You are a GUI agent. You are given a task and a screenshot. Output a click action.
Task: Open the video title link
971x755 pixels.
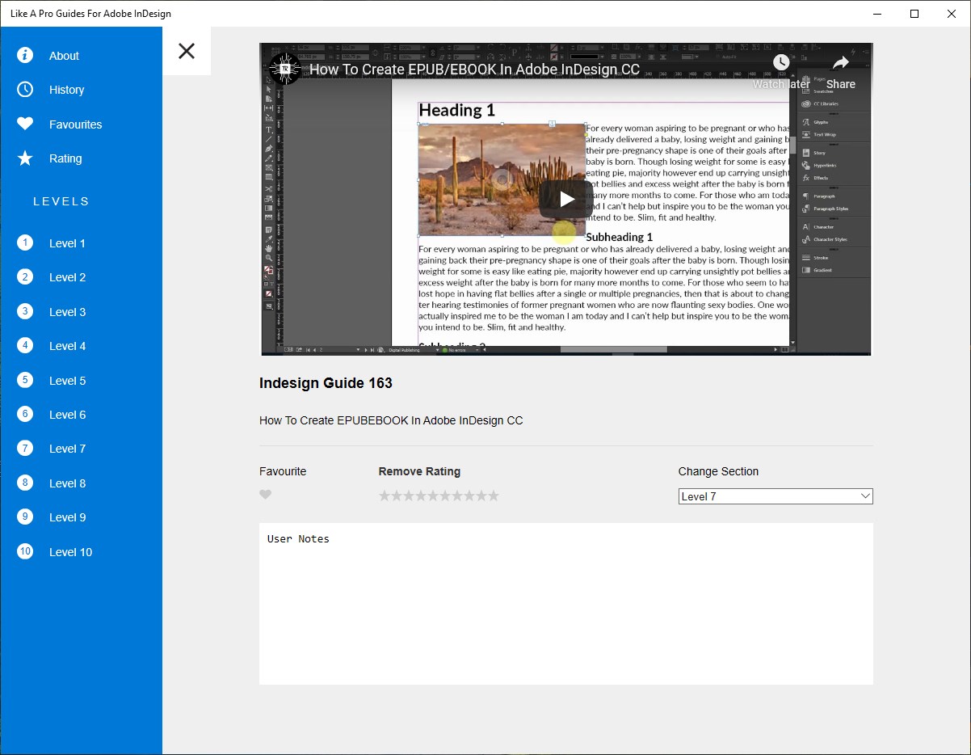click(475, 70)
